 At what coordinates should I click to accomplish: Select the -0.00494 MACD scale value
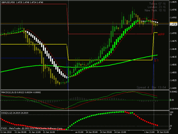point(173,109)
